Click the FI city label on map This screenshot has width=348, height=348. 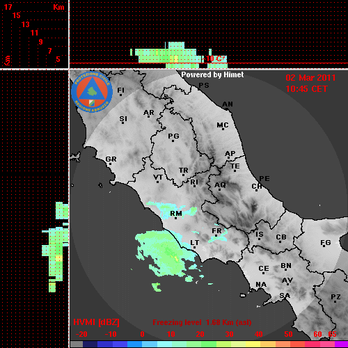tap(120, 90)
